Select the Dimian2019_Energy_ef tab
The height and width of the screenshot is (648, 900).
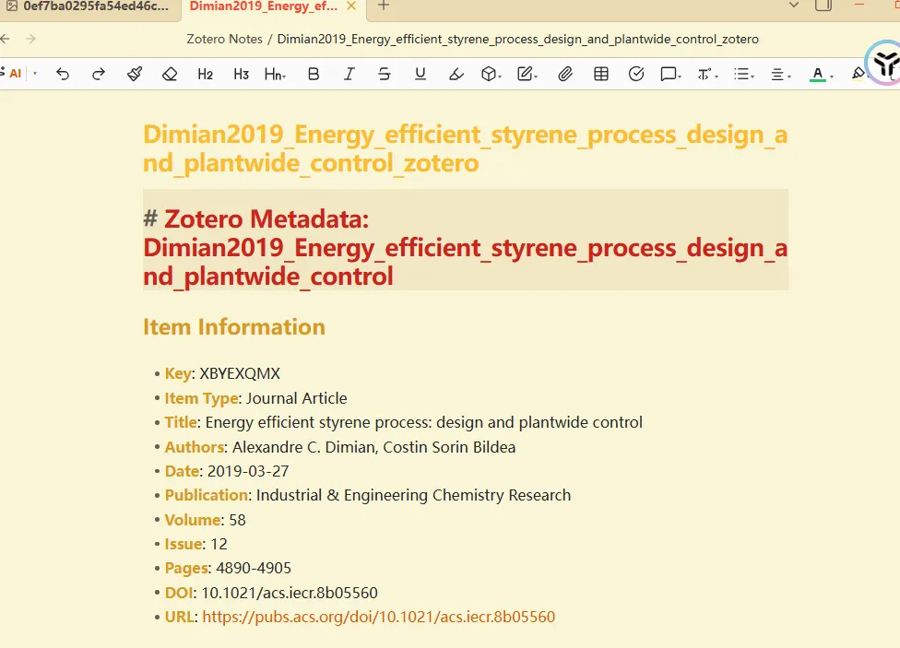coord(264,6)
